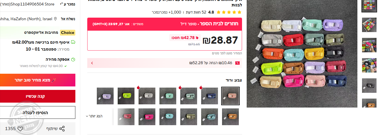This screenshot has height=135, width=380.
Task: Select the pink bag color option
Action: (x=230, y=96)
